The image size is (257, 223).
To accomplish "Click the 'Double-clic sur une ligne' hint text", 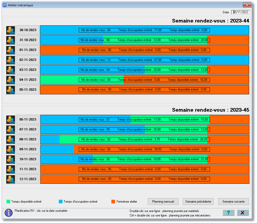I will tap(164, 211).
